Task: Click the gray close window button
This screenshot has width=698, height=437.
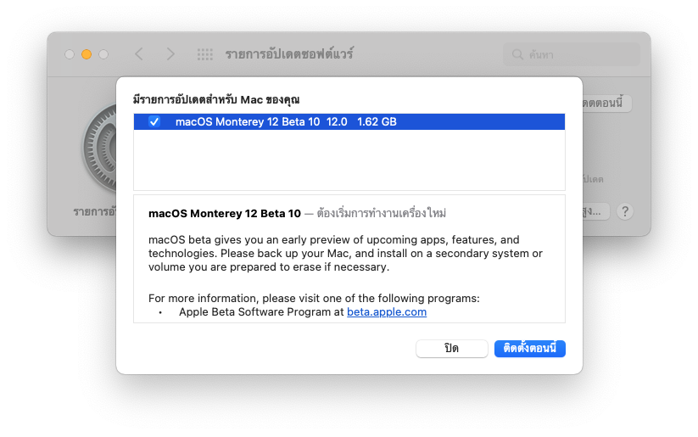Action: point(70,54)
